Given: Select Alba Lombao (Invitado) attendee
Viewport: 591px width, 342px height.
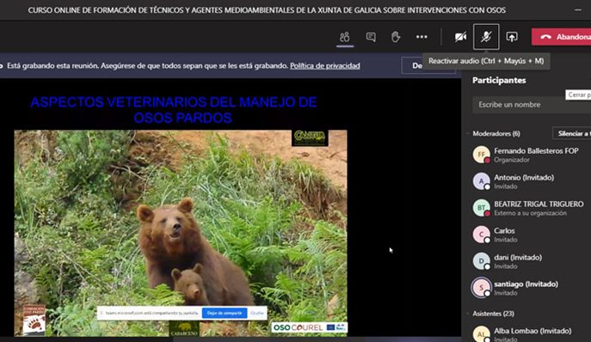Looking at the screenshot, I should pyautogui.click(x=527, y=333).
